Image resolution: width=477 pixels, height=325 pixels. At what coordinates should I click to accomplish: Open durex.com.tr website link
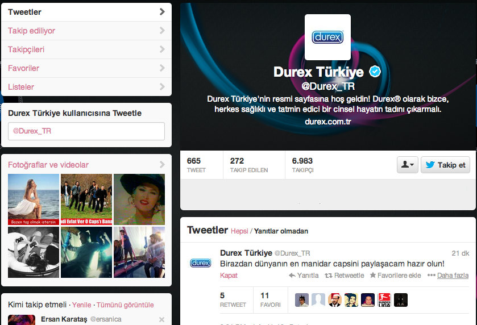327,122
